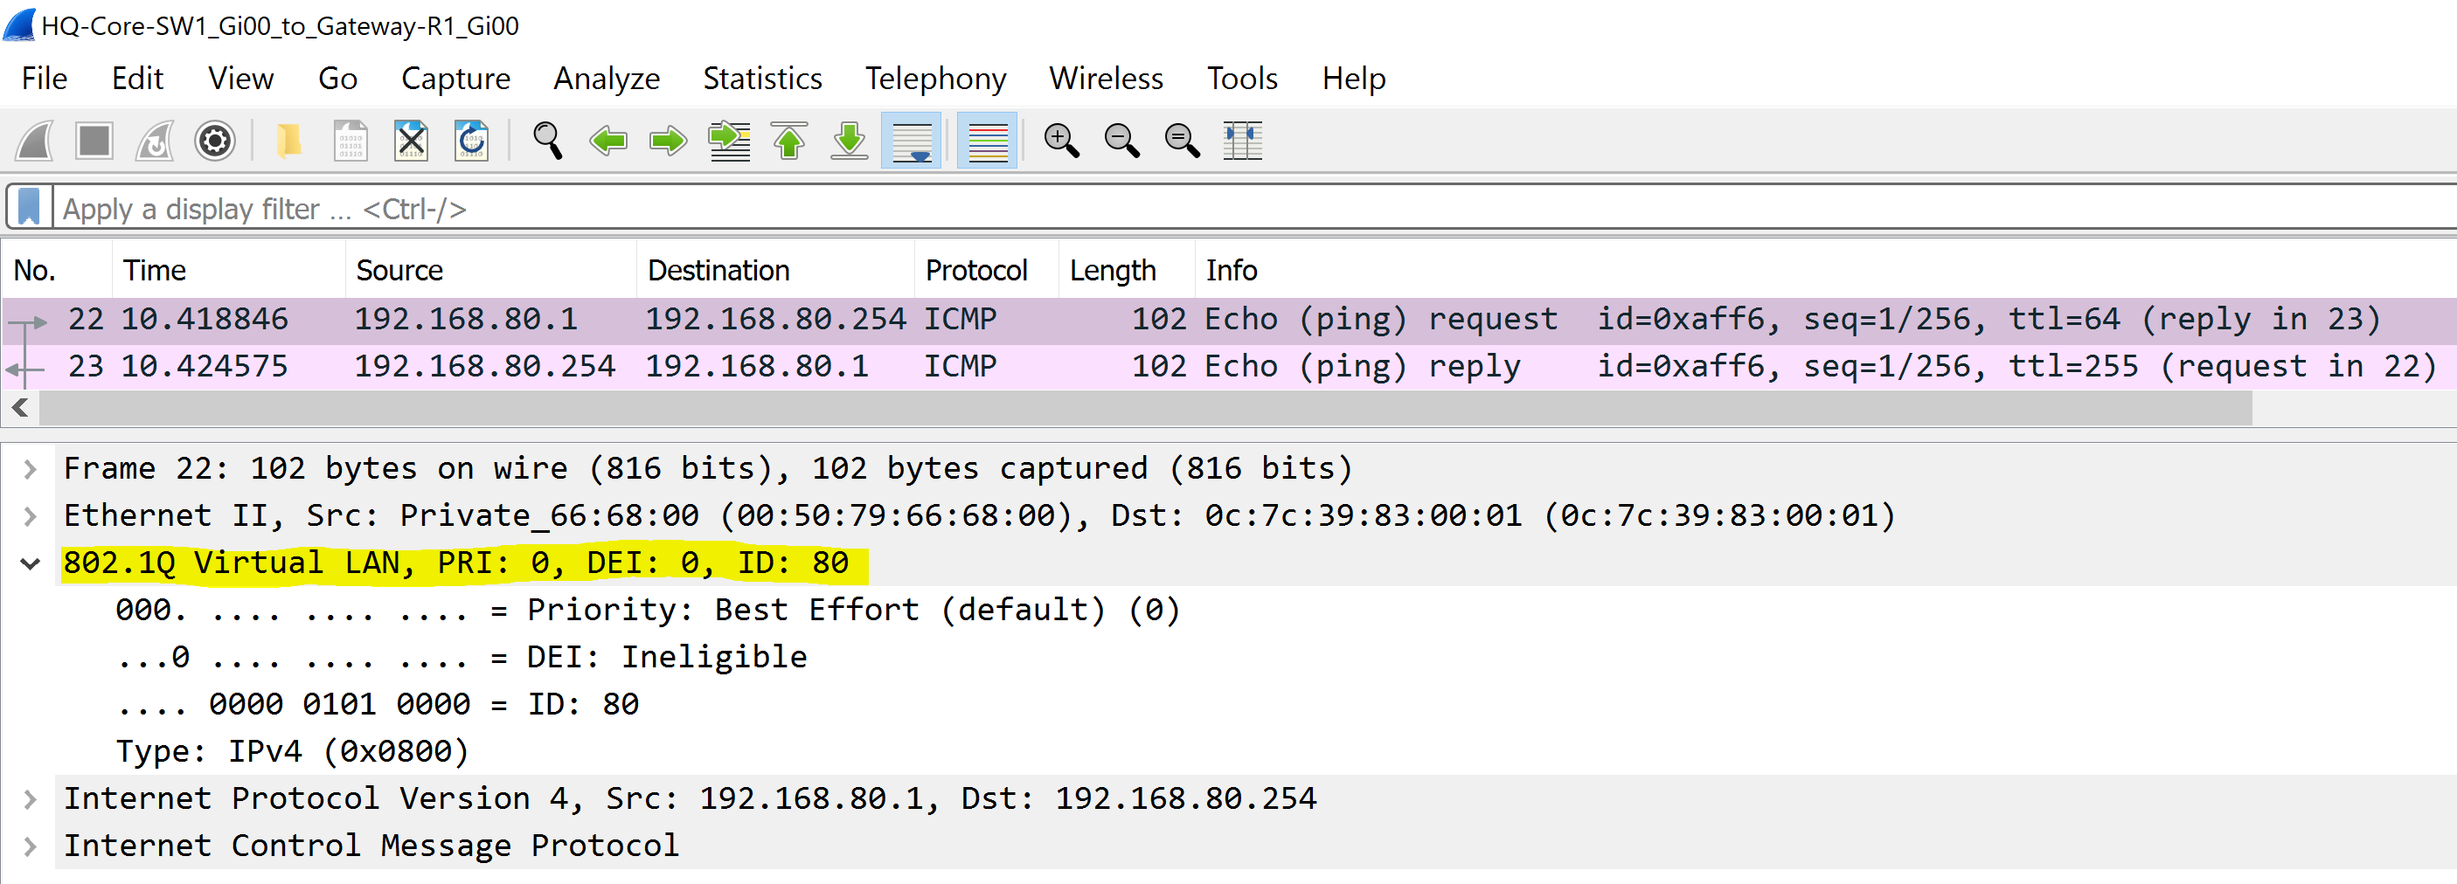This screenshot has width=2457, height=884.
Task: Select the VLAN ID: 80 field
Action: coord(377,704)
